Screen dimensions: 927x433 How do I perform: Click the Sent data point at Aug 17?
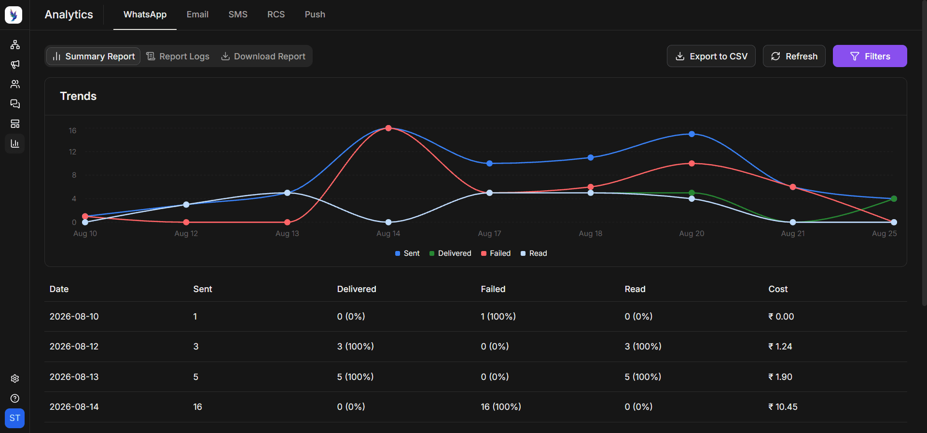[489, 164]
